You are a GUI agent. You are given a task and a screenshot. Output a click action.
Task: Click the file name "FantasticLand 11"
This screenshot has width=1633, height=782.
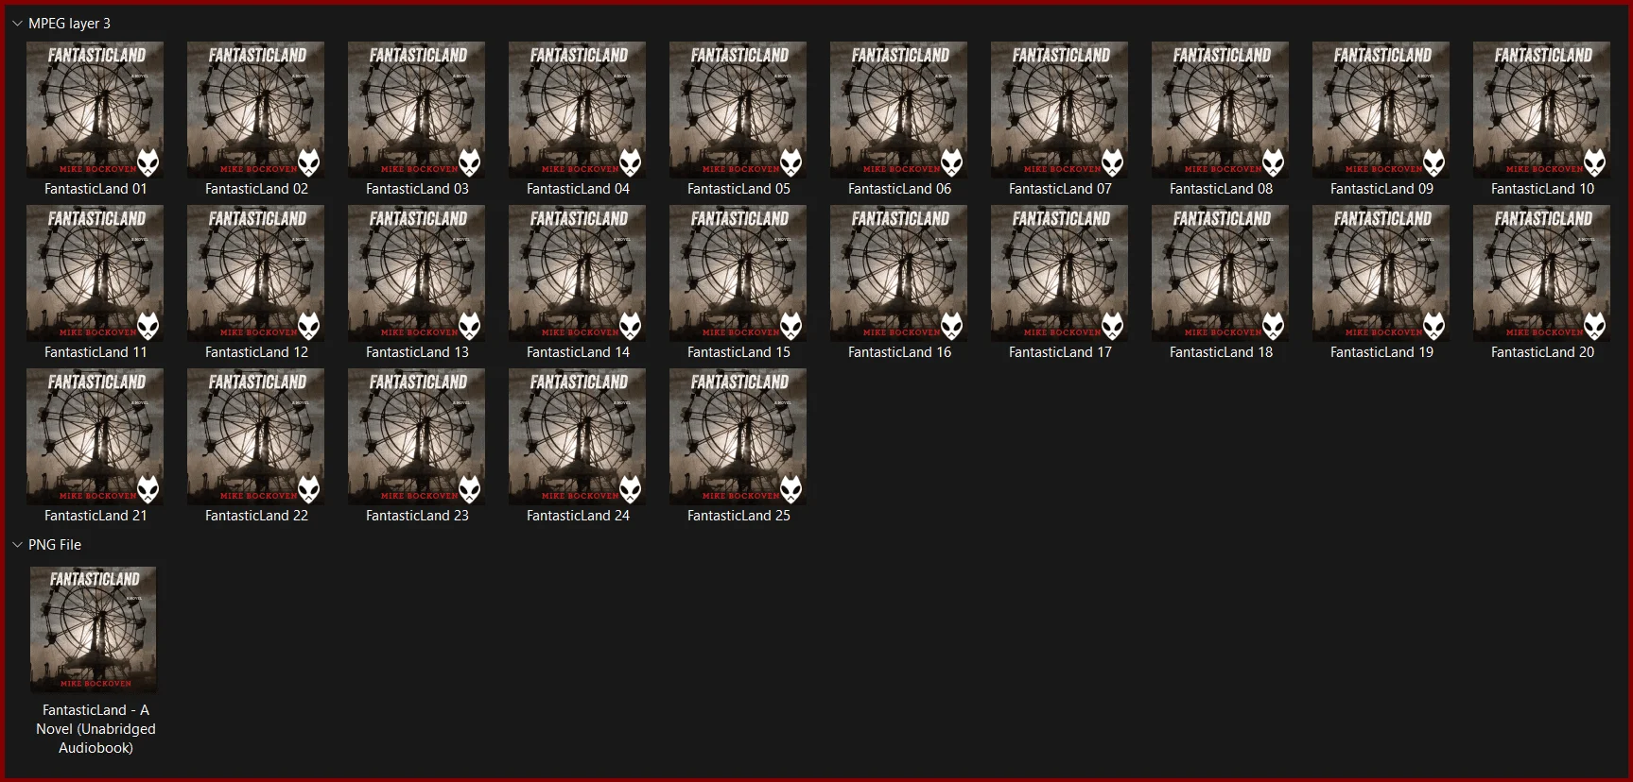point(96,352)
